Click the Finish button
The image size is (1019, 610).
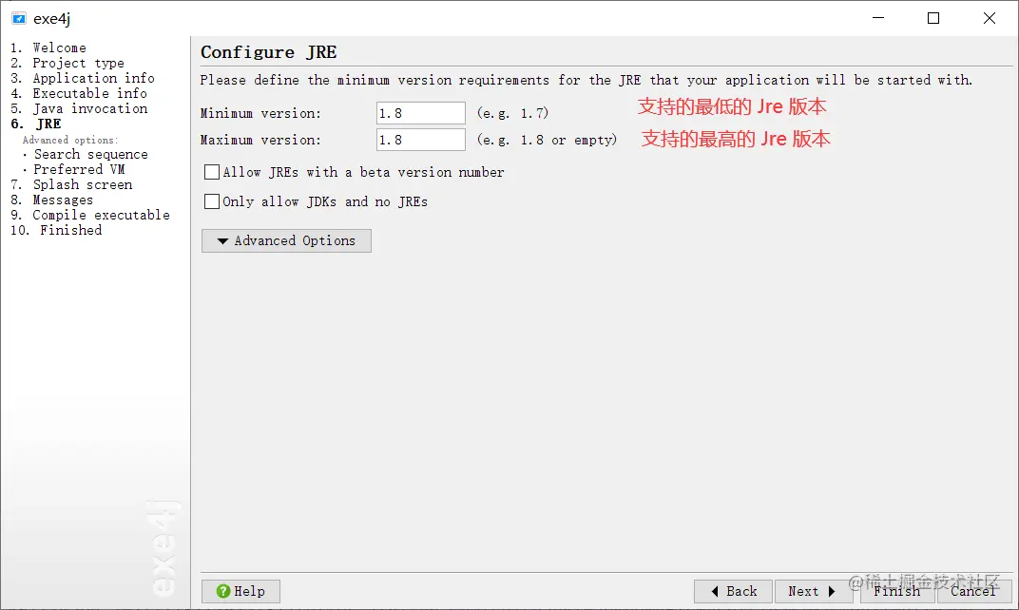coord(896,591)
